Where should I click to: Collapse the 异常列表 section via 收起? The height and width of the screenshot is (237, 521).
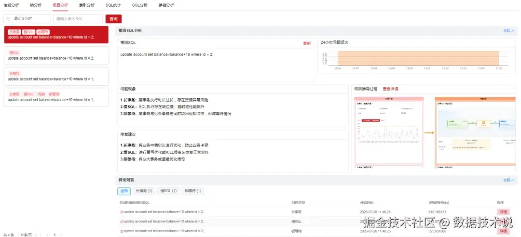tap(508, 180)
